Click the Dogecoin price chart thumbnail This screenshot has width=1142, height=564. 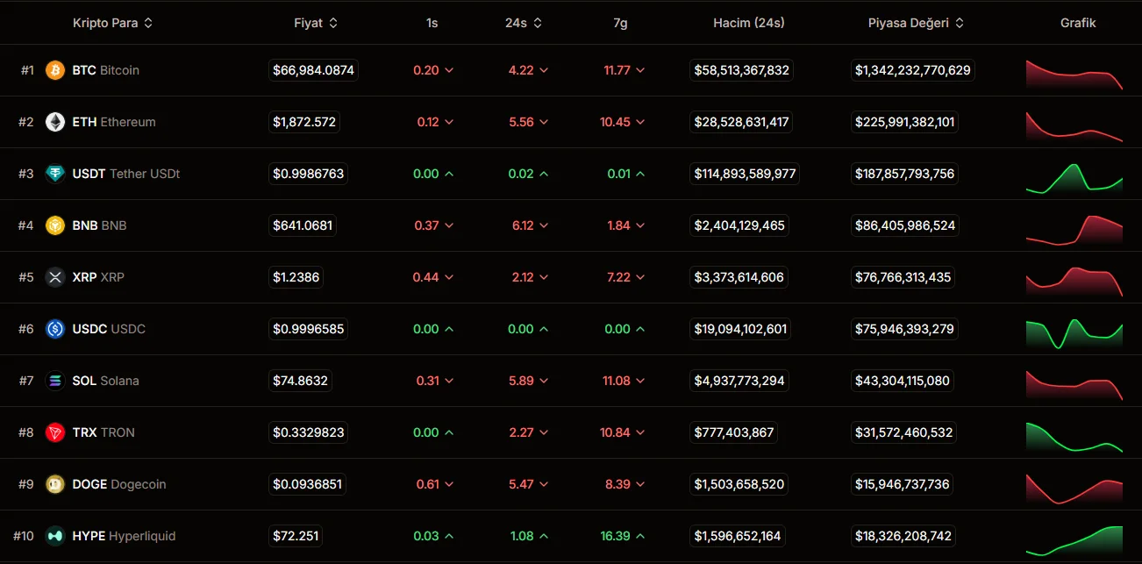tap(1074, 489)
